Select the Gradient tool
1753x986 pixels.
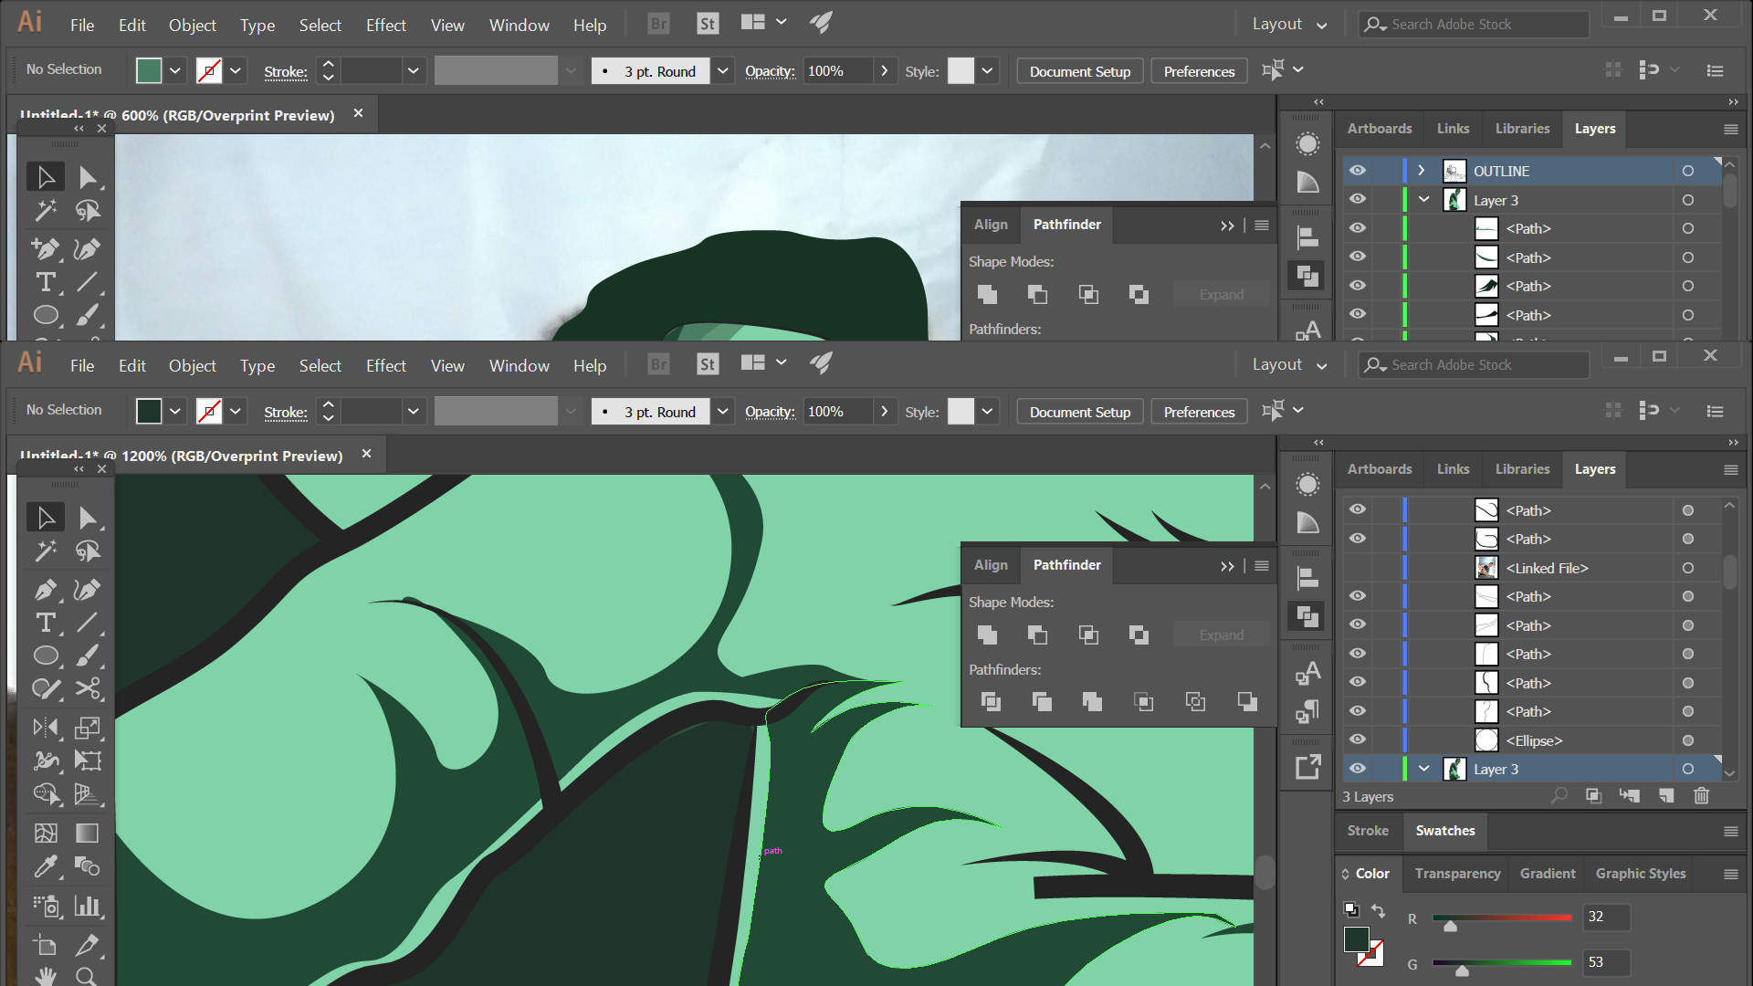point(87,833)
